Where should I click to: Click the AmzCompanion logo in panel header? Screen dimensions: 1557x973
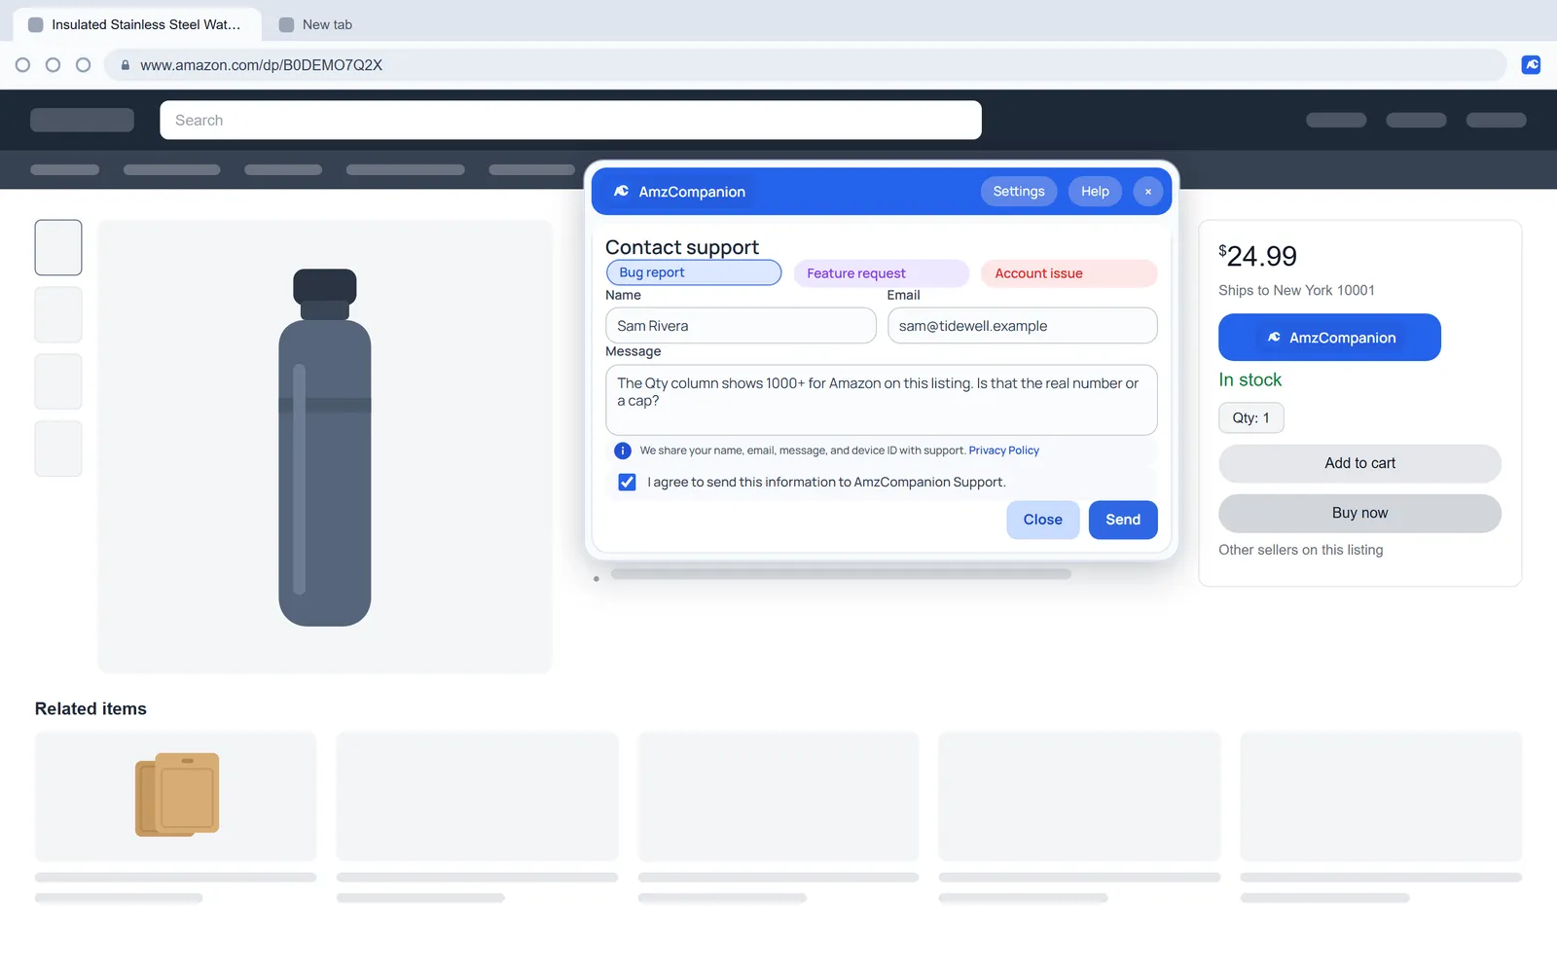(x=622, y=192)
